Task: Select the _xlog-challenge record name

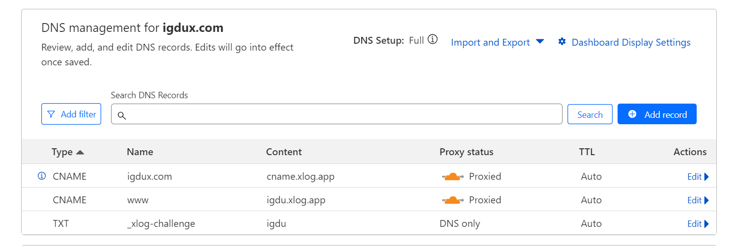Action: pyautogui.click(x=161, y=224)
